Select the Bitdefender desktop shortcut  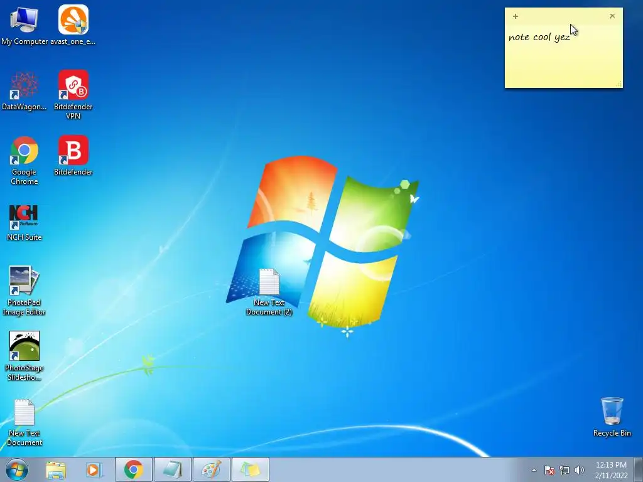tap(73, 156)
